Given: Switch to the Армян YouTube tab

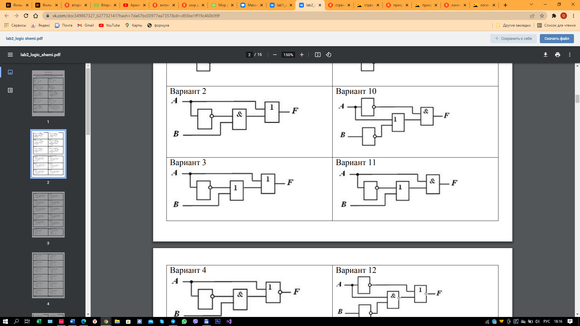Looking at the screenshot, I should point(134,5).
